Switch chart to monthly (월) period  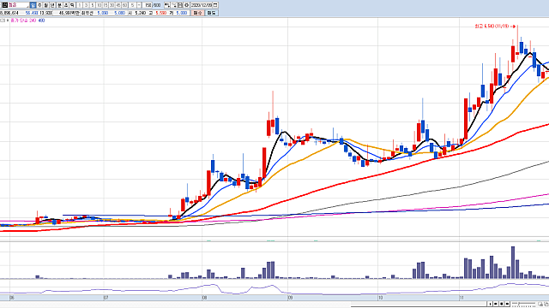click(x=45, y=5)
